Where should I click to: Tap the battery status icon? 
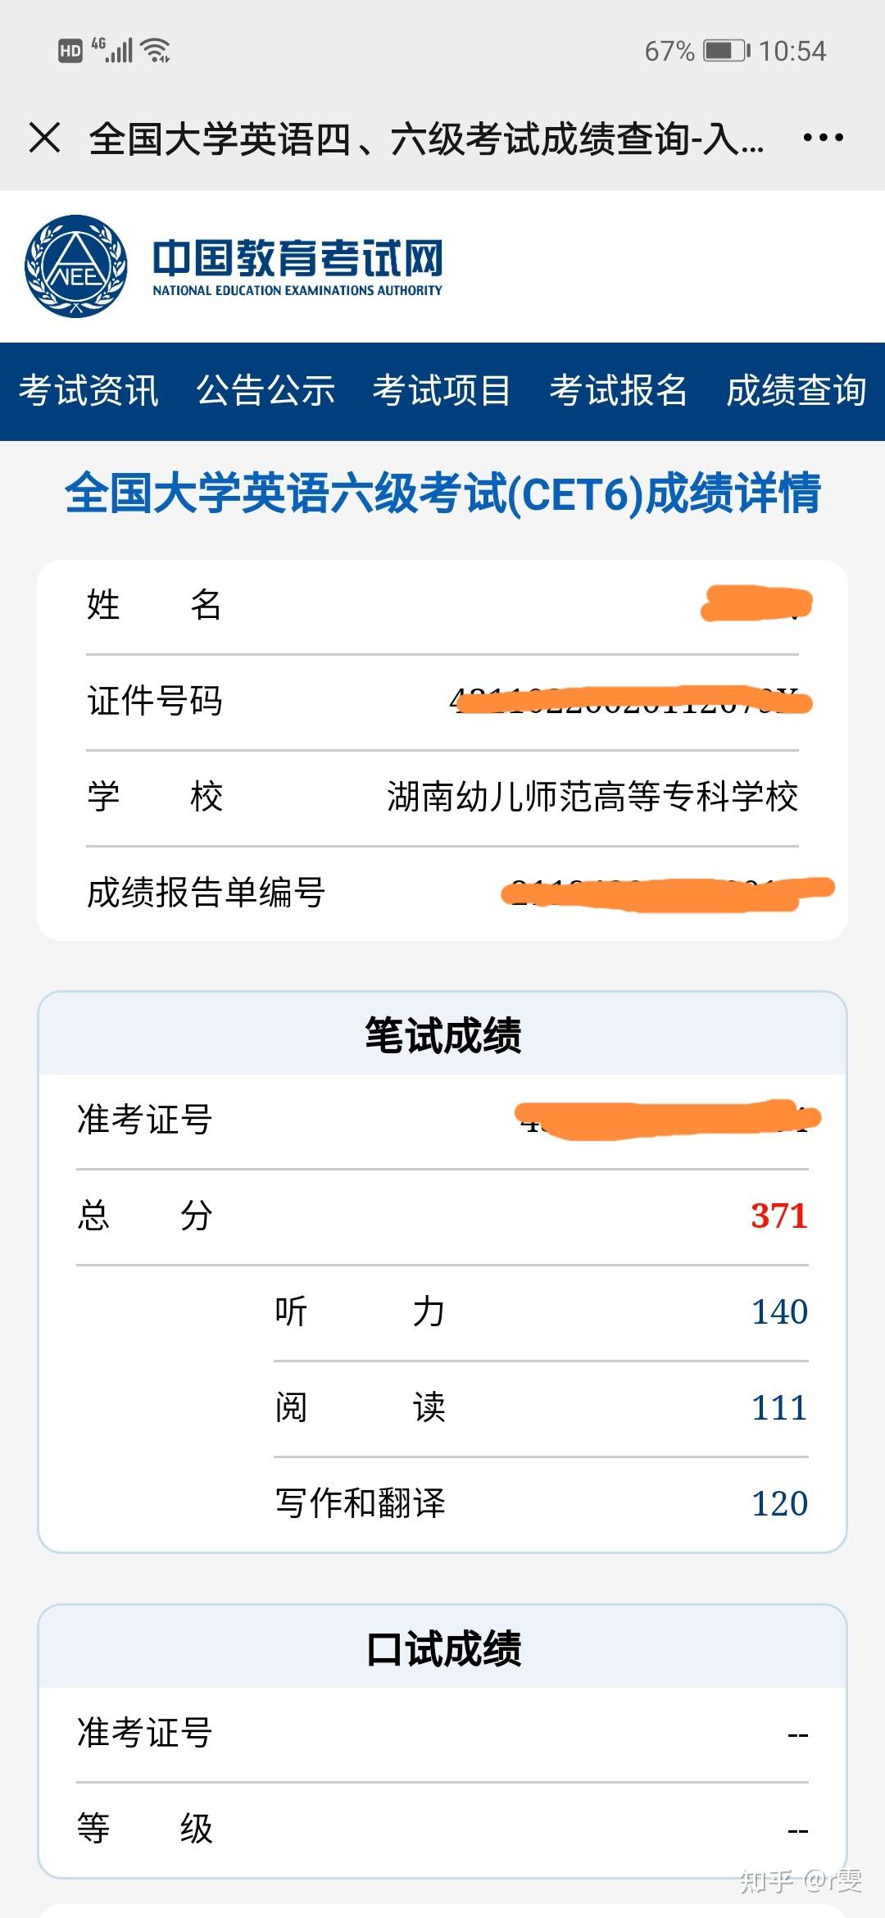click(x=725, y=51)
